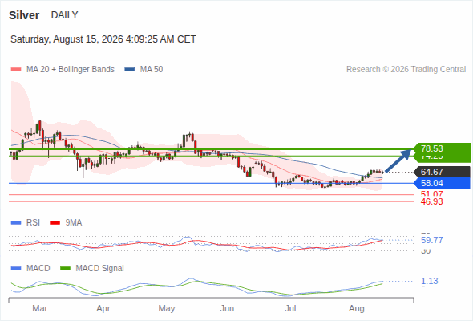Screen dimensions: 473x321
Task: Click the 'MA 50' legend label
Action: pyautogui.click(x=152, y=70)
